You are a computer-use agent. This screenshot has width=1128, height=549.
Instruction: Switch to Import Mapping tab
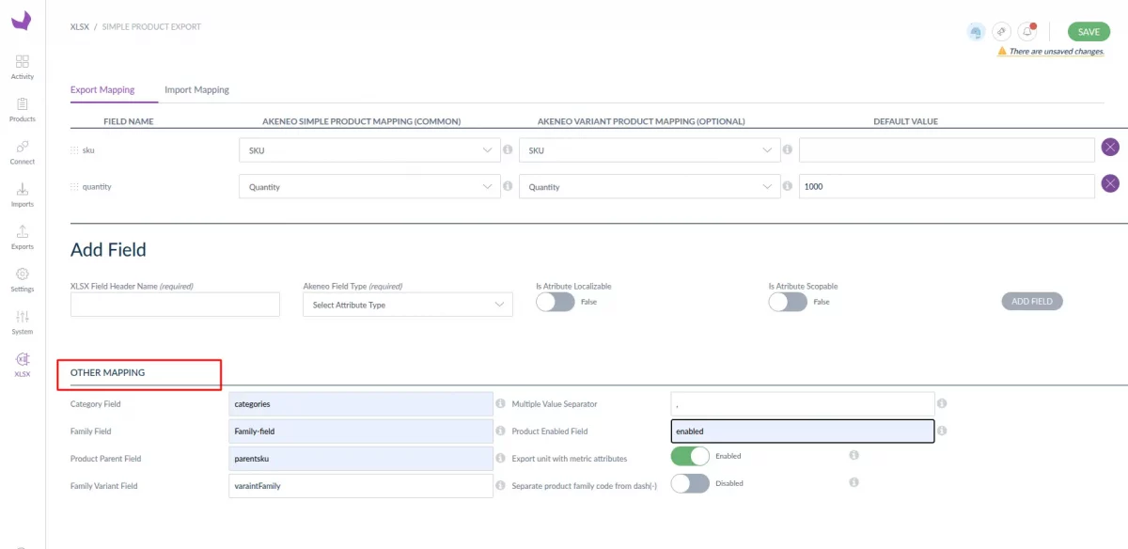click(196, 90)
